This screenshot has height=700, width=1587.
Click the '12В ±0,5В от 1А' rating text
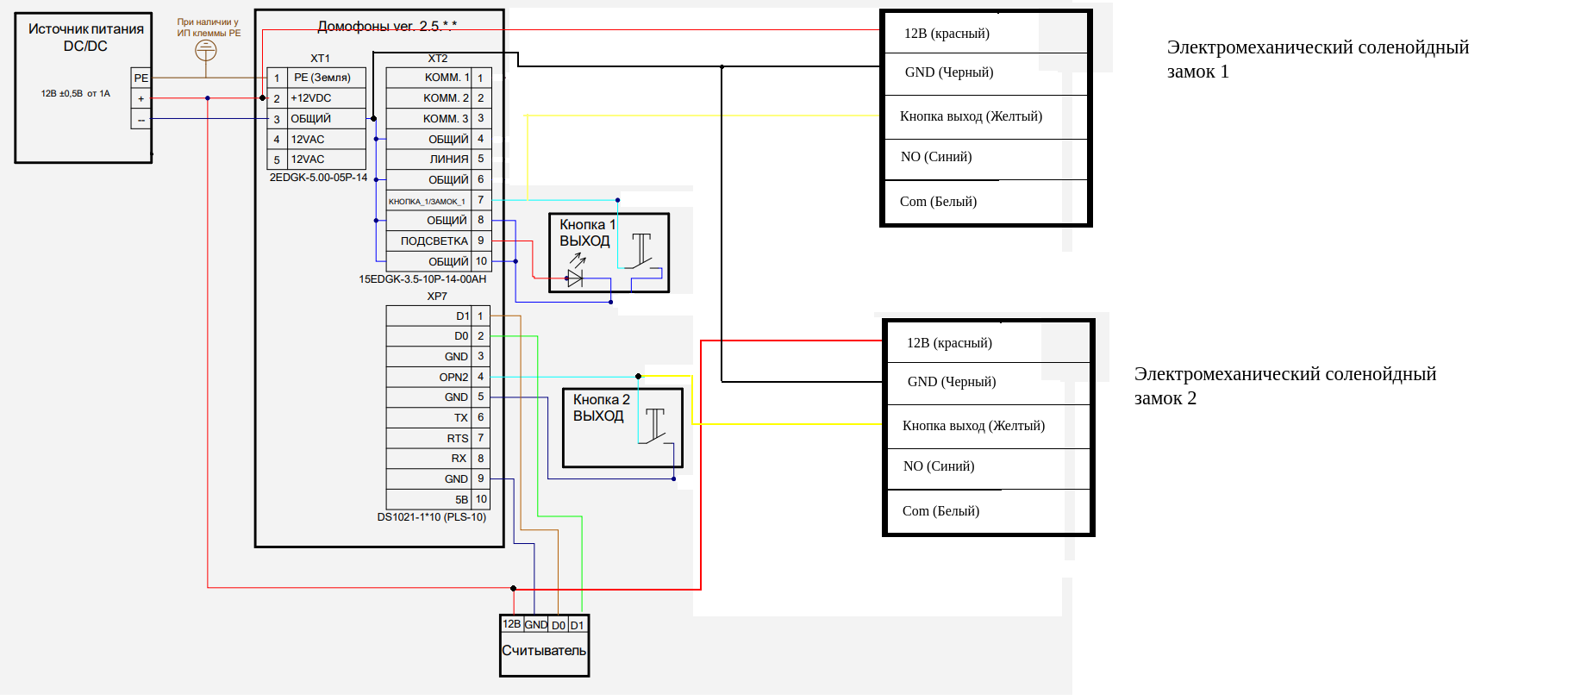[x=76, y=93]
